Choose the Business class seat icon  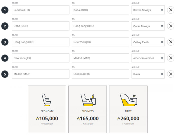click(88, 100)
